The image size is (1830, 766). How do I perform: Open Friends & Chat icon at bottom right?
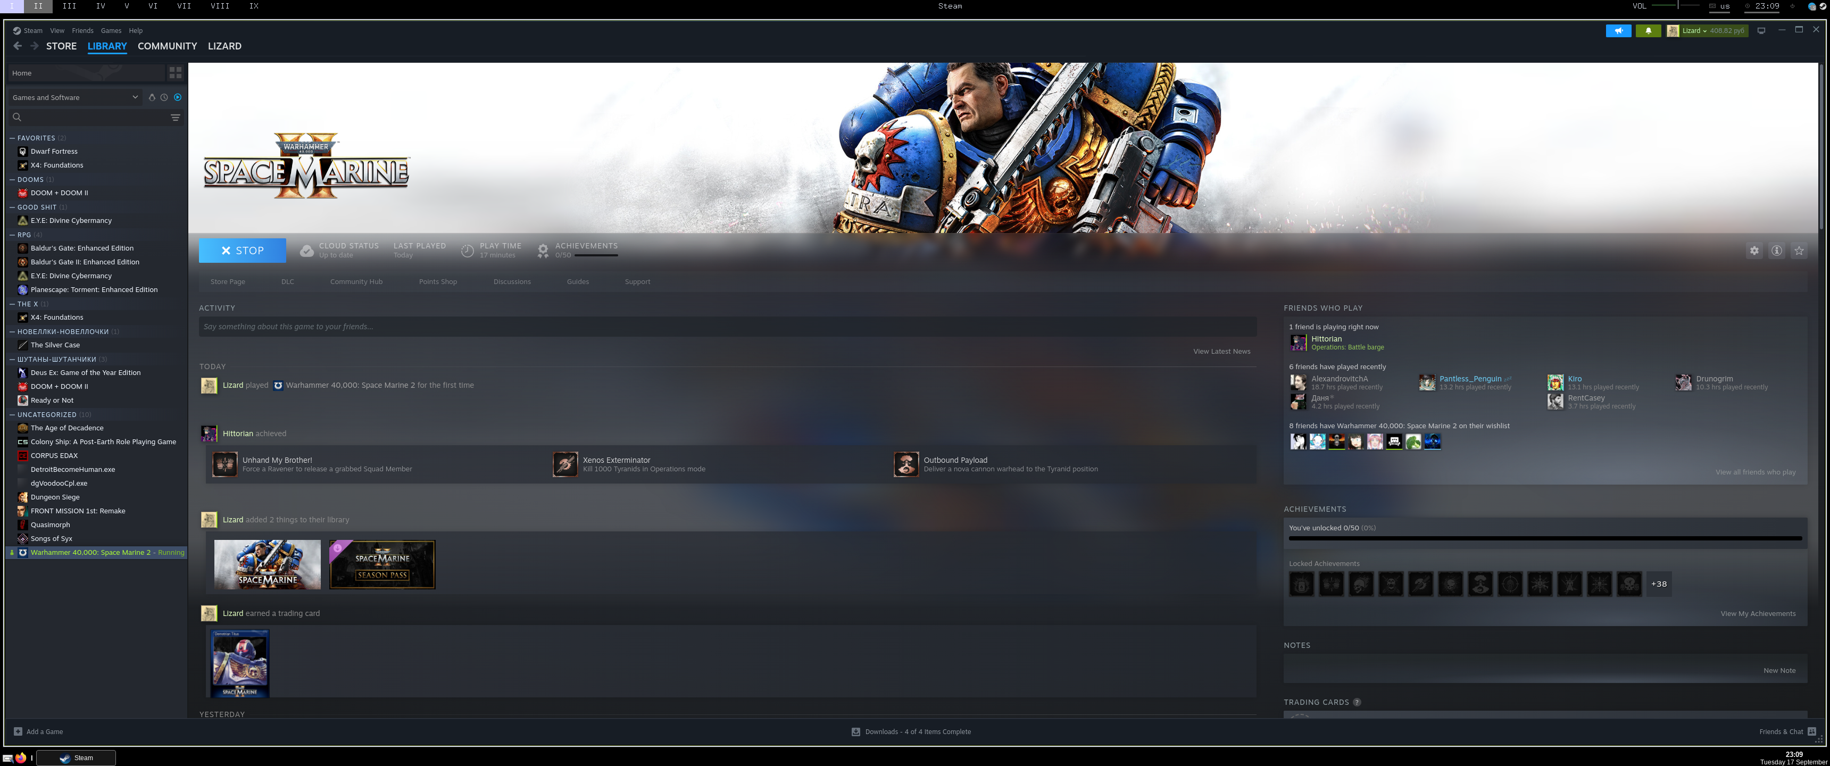click(x=1811, y=731)
